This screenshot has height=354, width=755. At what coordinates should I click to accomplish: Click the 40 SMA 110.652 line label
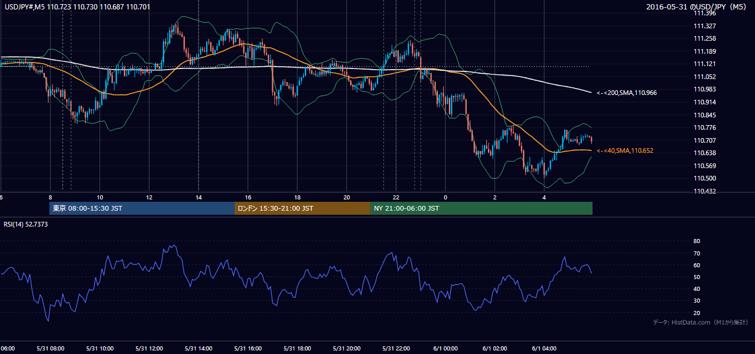(x=625, y=150)
